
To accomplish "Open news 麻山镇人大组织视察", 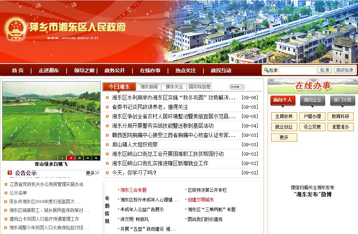I will [x=135, y=145].
